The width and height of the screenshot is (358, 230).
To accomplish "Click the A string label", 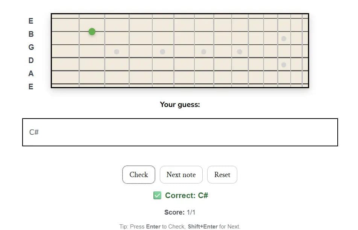I will (x=31, y=74).
